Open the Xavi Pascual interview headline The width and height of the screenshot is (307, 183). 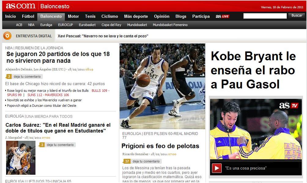(103, 36)
